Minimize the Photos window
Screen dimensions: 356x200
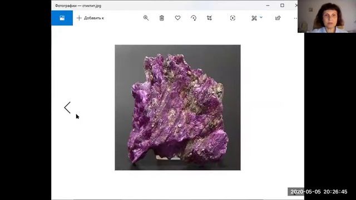click(268, 6)
